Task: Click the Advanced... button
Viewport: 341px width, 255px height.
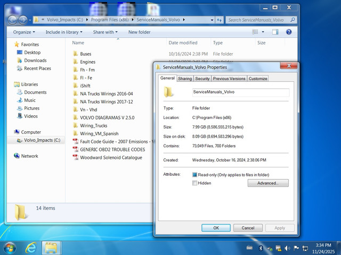Action: point(268,183)
